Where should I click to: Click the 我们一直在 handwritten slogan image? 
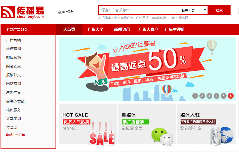65,12
